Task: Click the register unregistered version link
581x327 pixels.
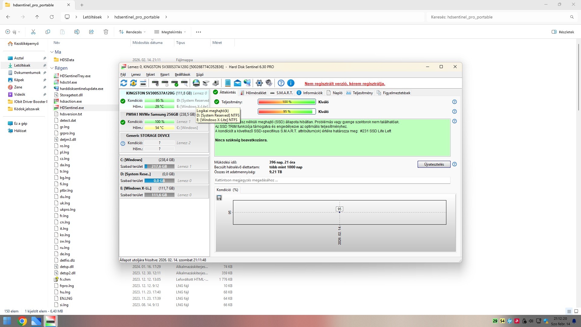Action: 345,84
